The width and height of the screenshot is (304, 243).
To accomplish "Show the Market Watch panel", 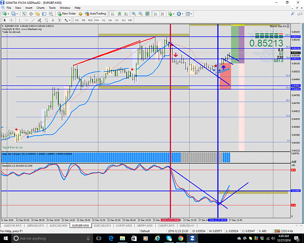I will click(x=24, y=14).
